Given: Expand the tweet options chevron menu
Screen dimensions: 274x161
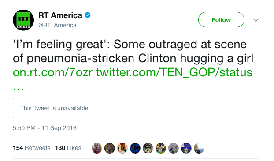Looking at the screenshot, I should click(x=256, y=20).
